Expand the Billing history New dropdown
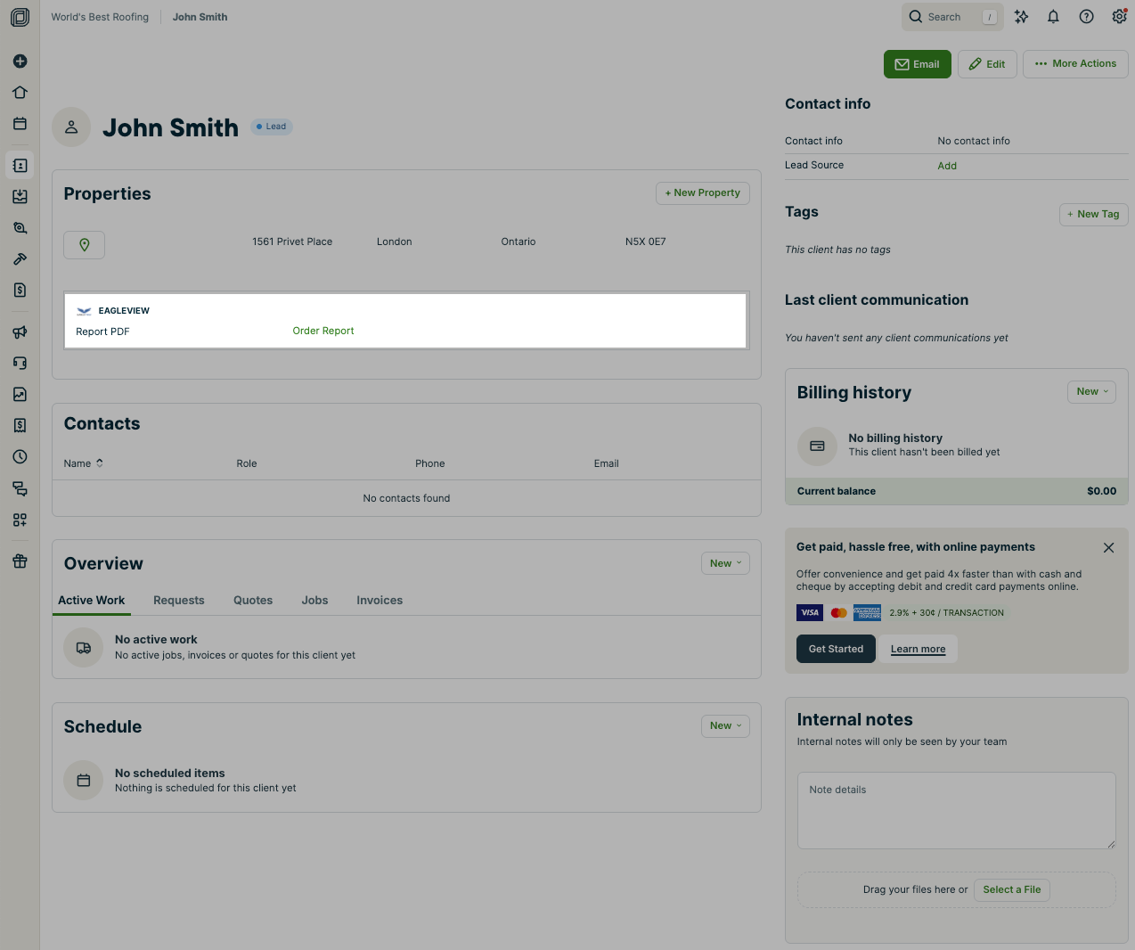 1091,392
